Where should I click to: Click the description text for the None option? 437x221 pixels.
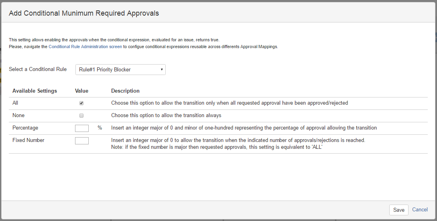166,116
